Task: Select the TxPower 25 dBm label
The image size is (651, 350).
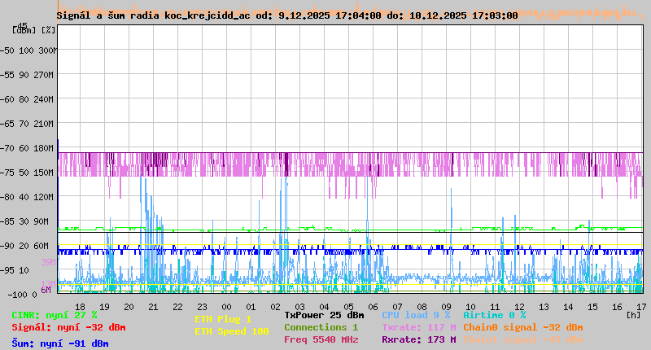Action: [324, 315]
